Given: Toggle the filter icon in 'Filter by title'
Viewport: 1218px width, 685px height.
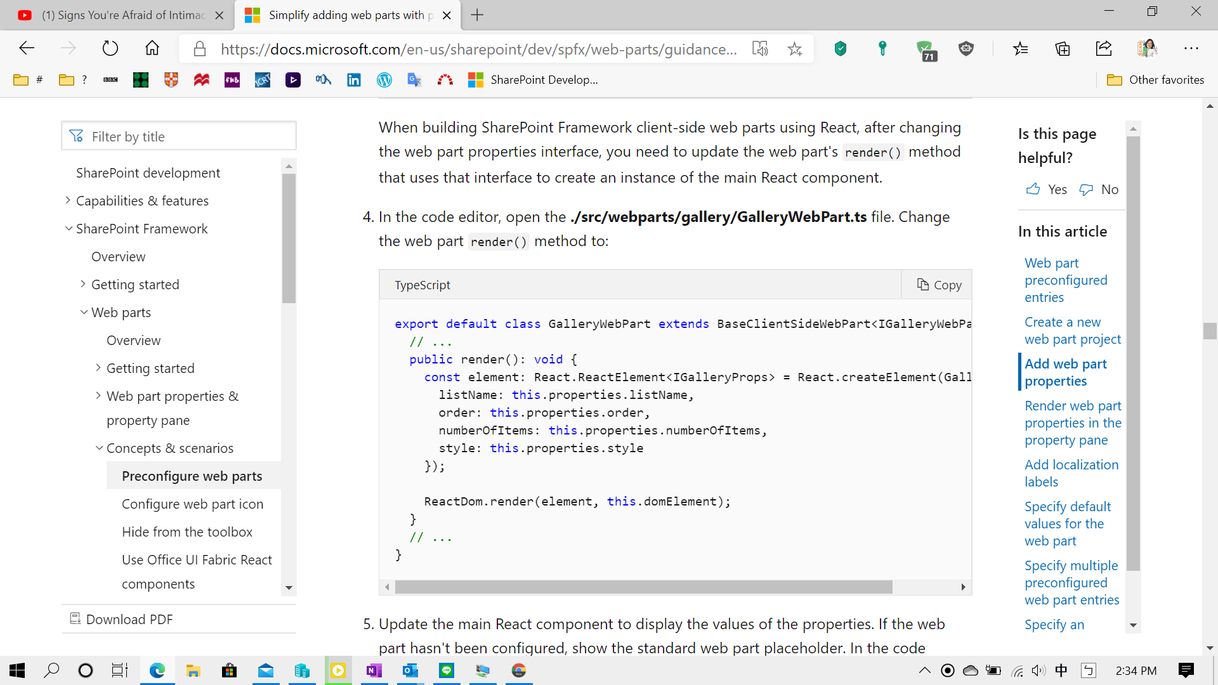Looking at the screenshot, I should (x=76, y=135).
